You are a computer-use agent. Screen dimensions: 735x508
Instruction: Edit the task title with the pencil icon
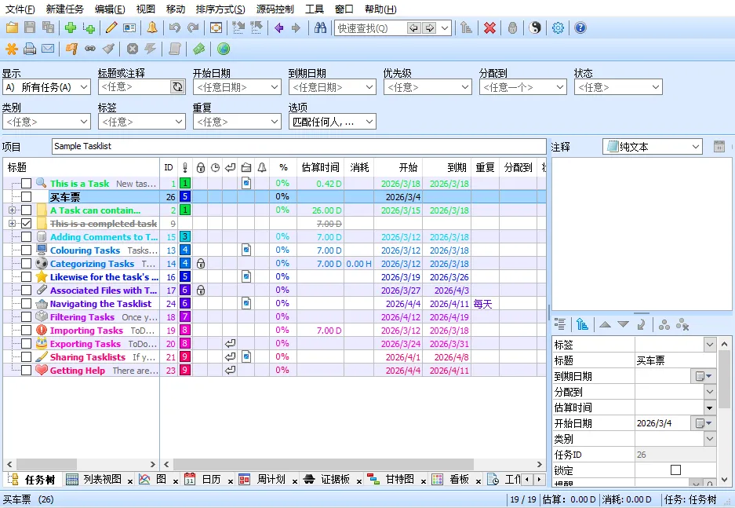(111, 27)
